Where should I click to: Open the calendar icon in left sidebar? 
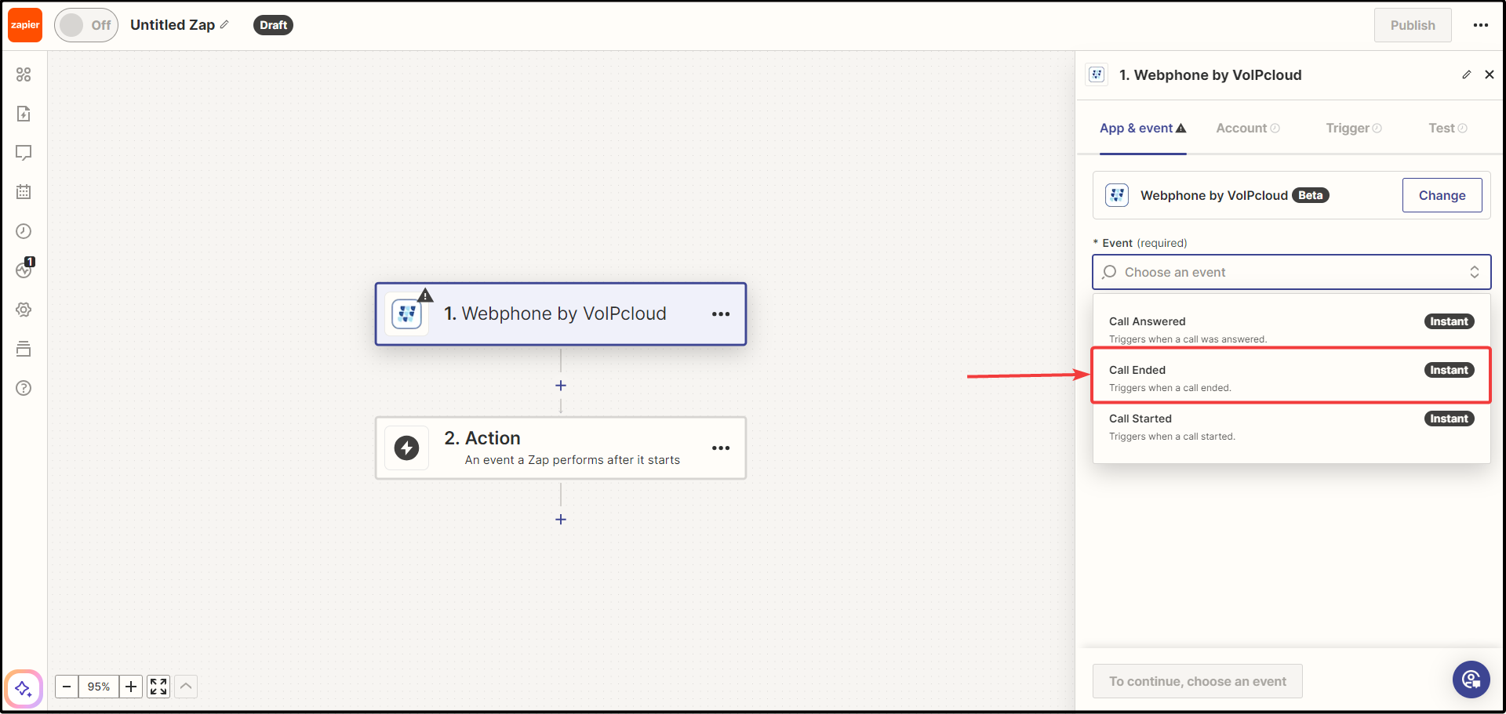24,192
